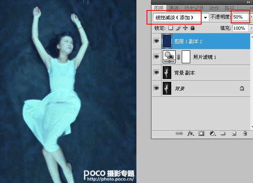Select the 背景 layer thumbnail

(x=167, y=88)
